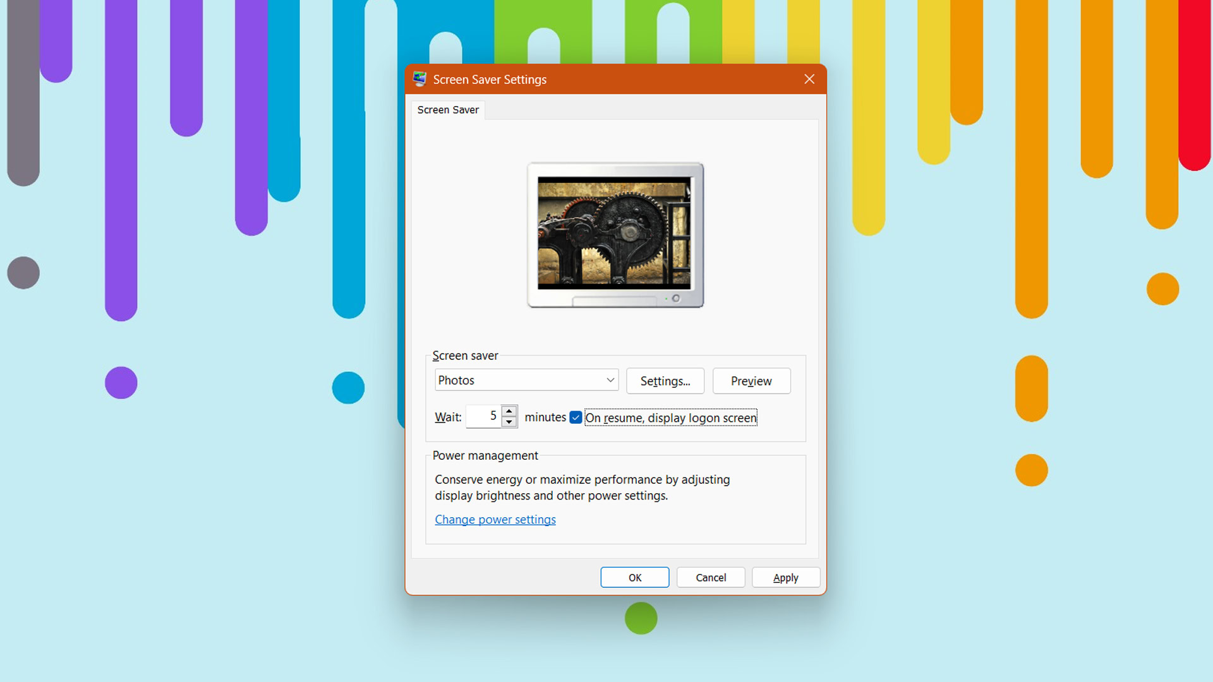Expand the screen saver list chevron arrow

(610, 380)
